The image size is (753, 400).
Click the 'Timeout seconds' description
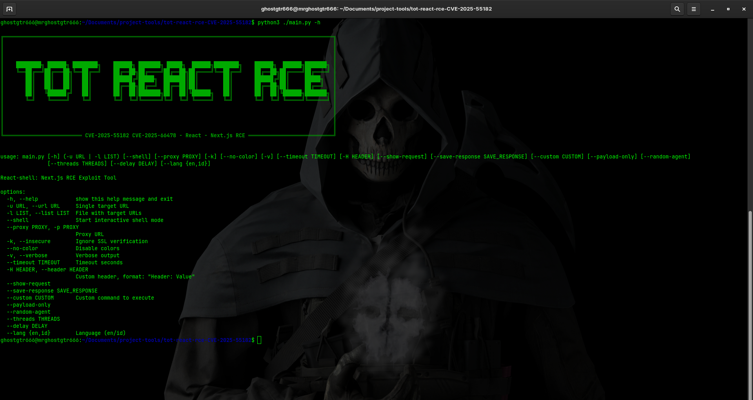coord(99,263)
